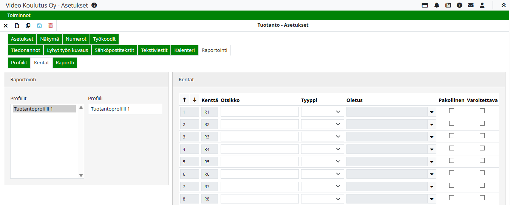
Task: Enable Pakollinen checkbox for field R1
Action: (x=451, y=111)
